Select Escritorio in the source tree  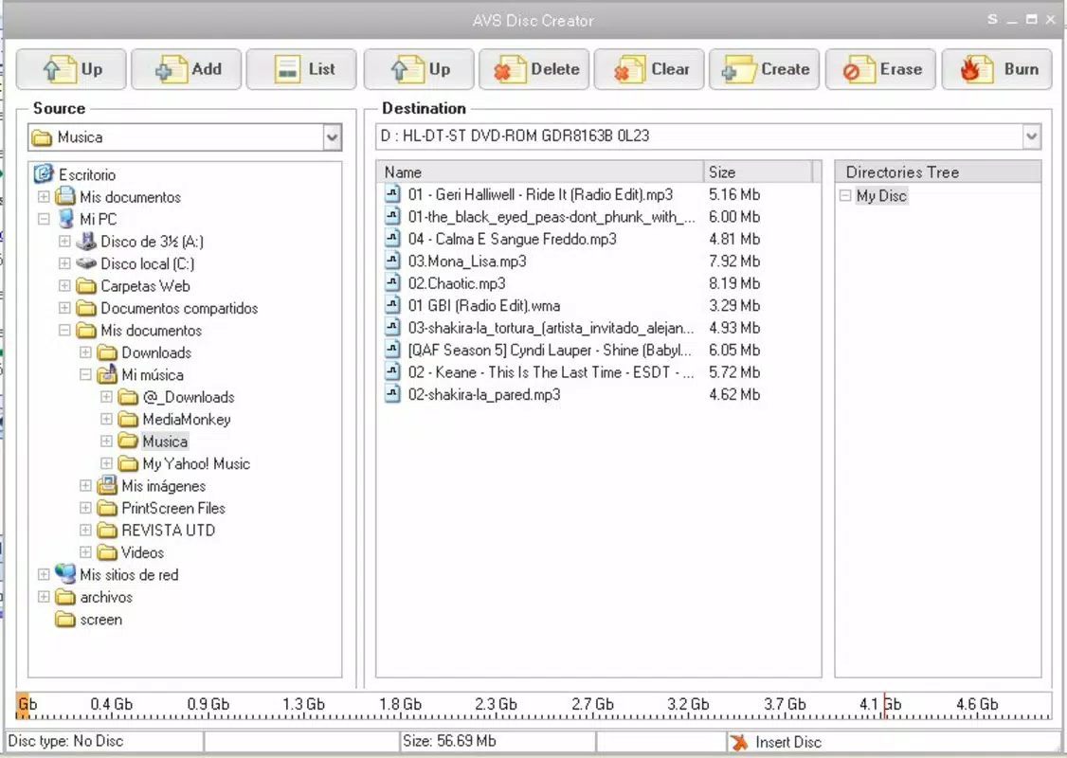click(86, 175)
